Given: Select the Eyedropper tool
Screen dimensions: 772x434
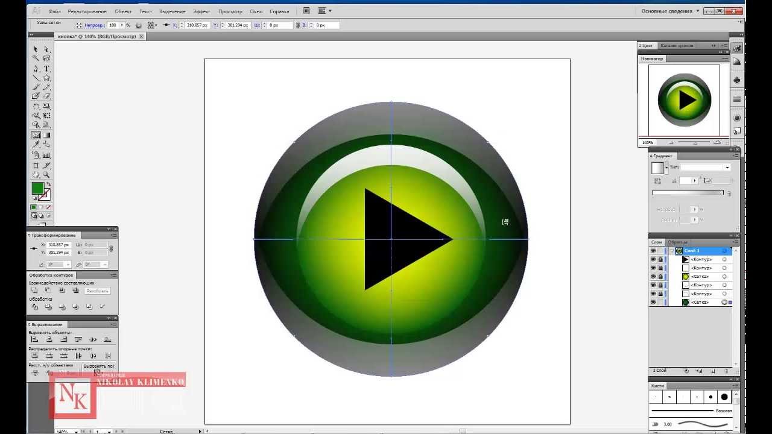Looking at the screenshot, I should point(36,144).
